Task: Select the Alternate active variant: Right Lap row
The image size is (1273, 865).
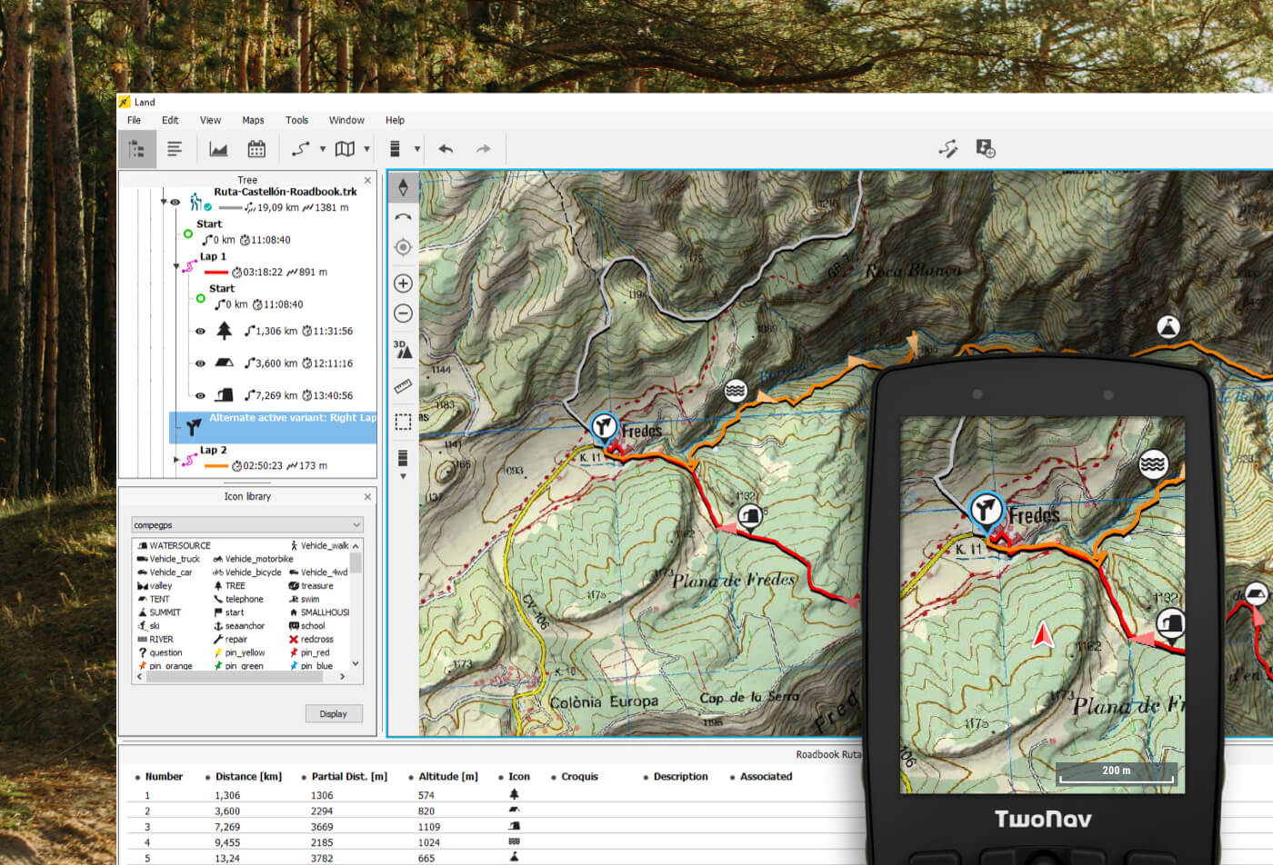Action: coord(273,427)
